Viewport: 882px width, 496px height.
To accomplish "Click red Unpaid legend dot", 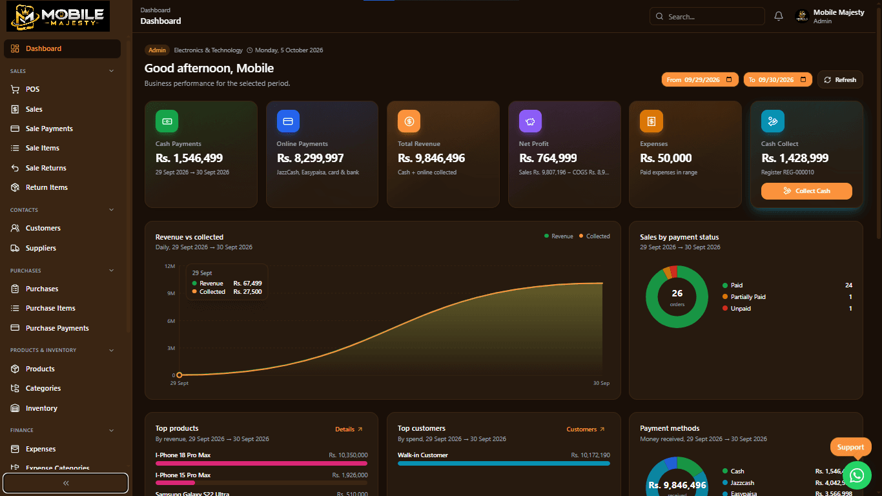I will (x=725, y=309).
